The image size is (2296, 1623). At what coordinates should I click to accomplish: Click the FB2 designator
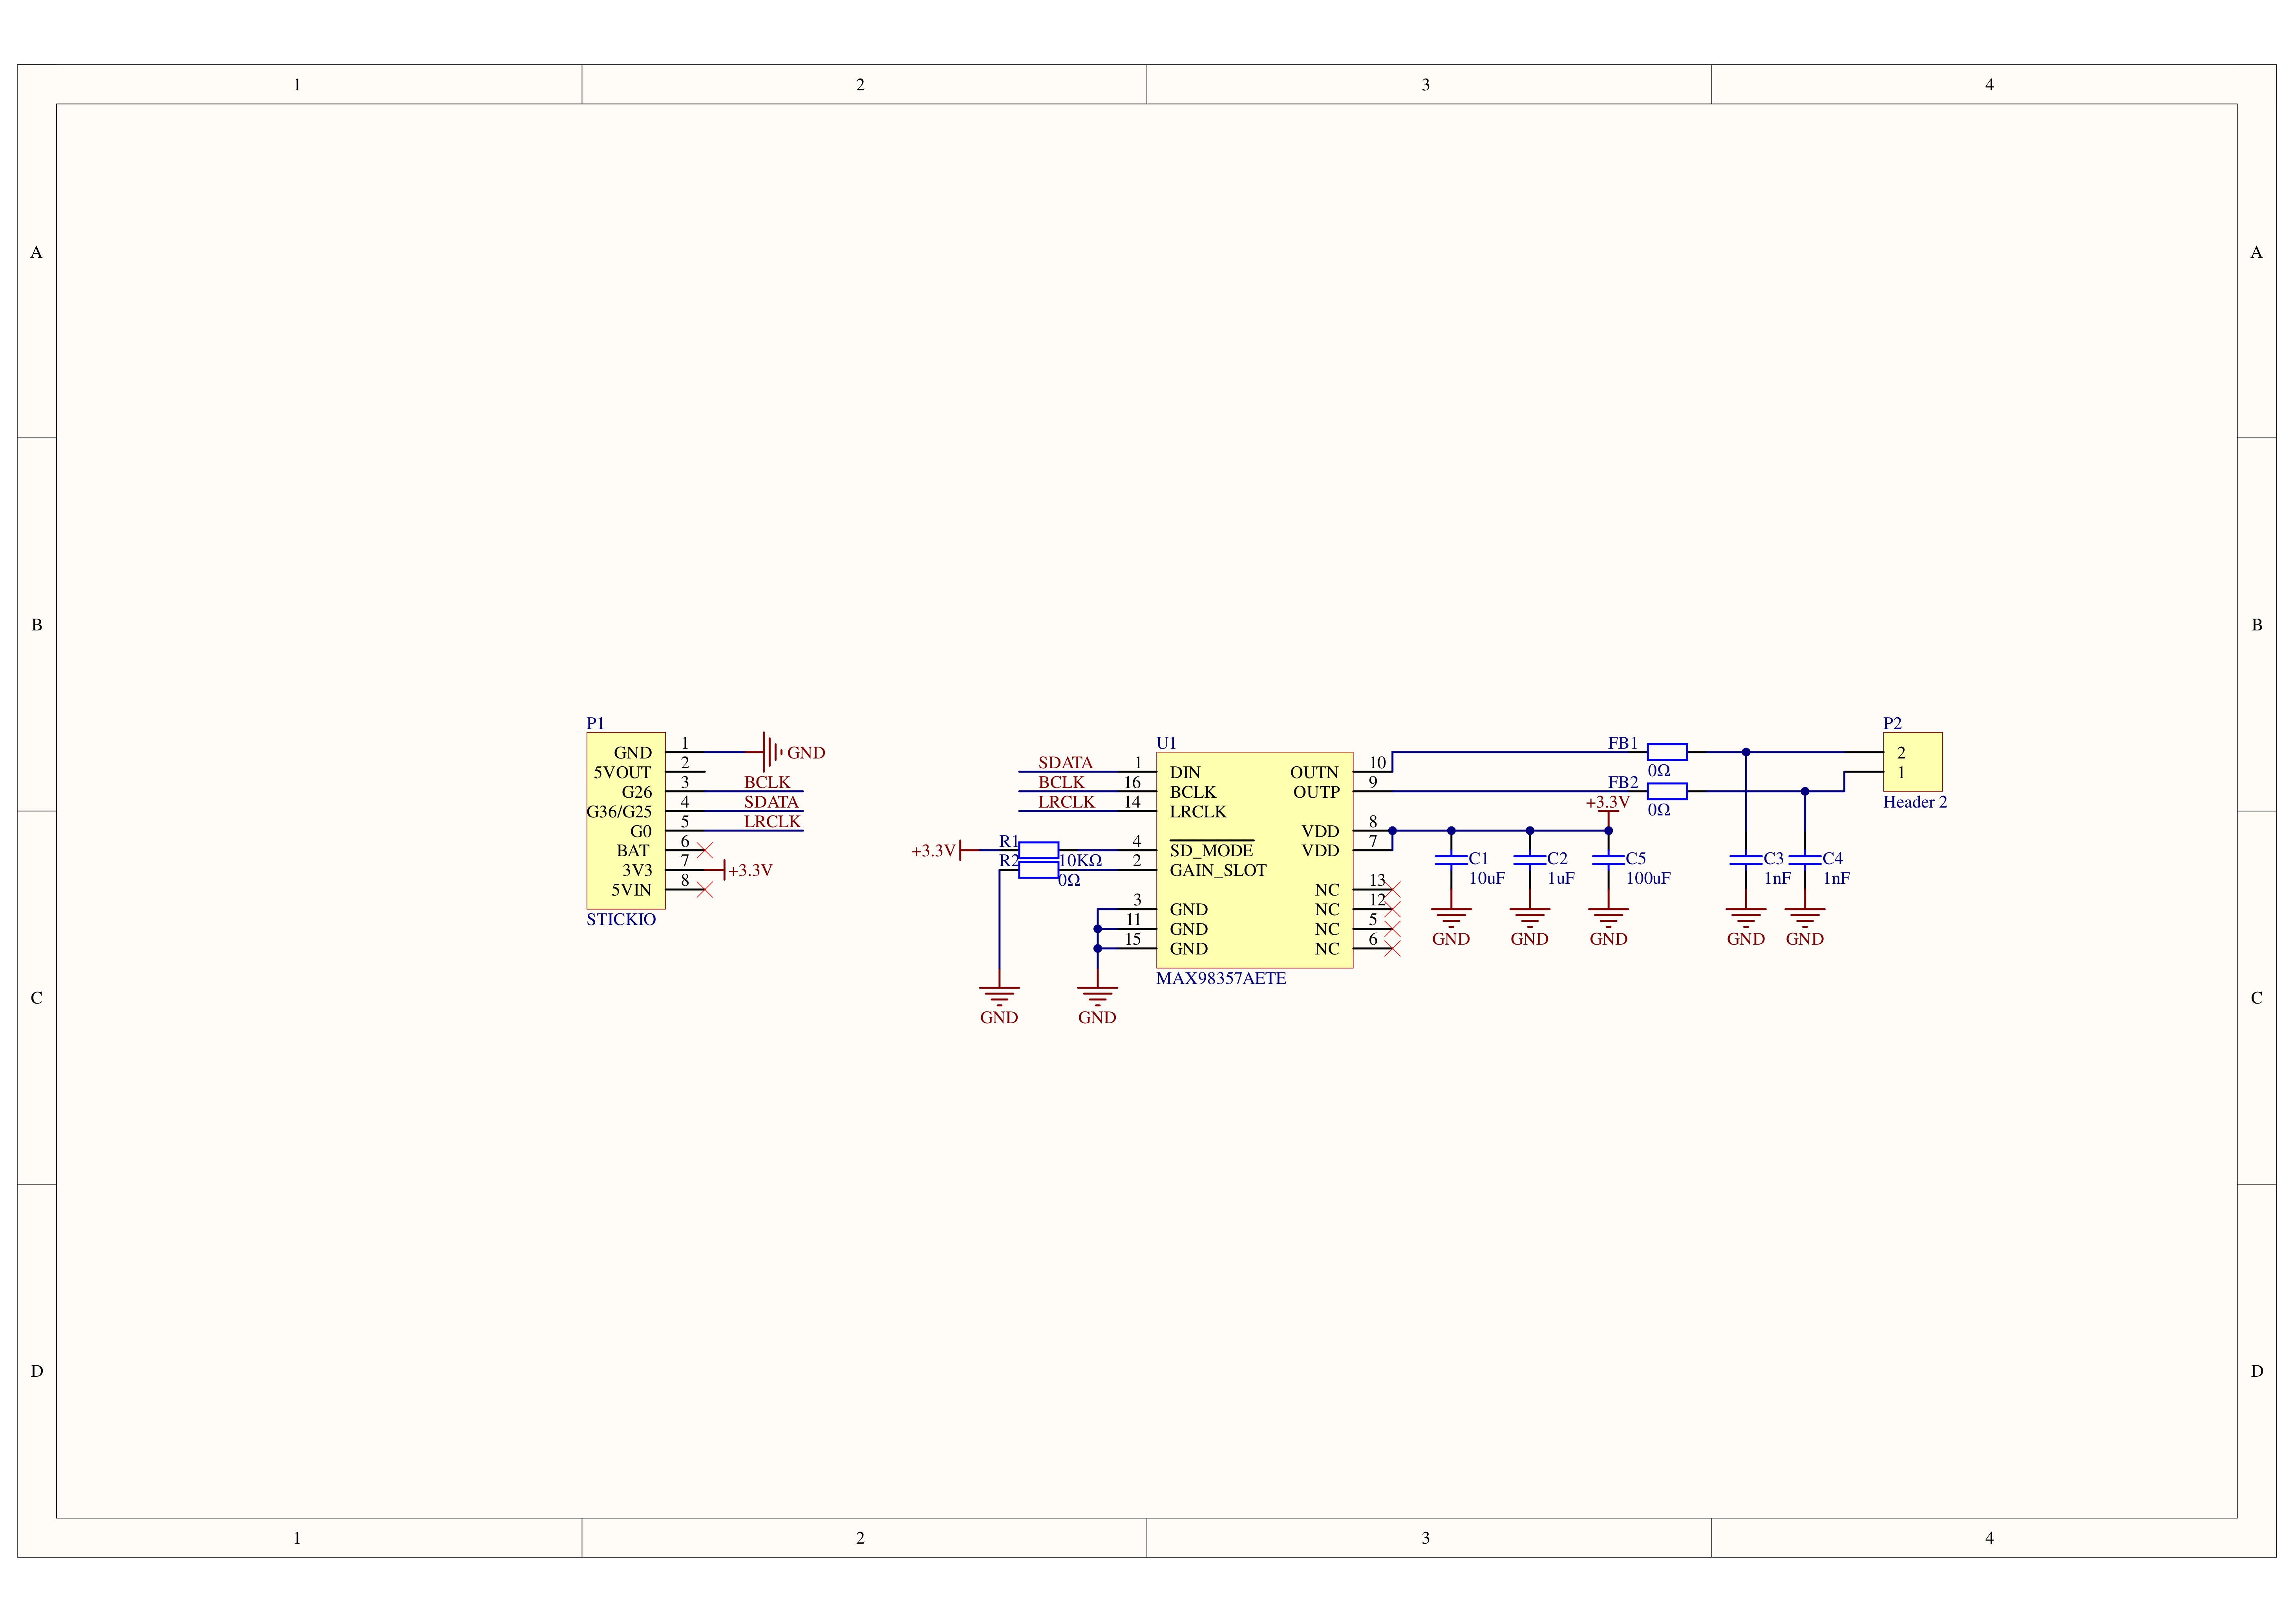1623,782
